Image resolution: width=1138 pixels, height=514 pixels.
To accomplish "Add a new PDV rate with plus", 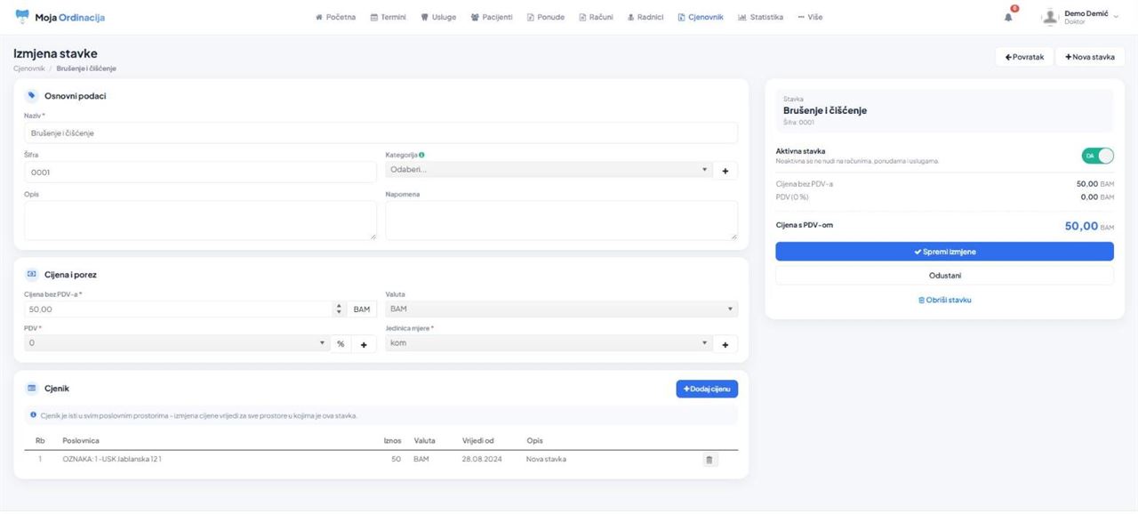I will click(364, 343).
